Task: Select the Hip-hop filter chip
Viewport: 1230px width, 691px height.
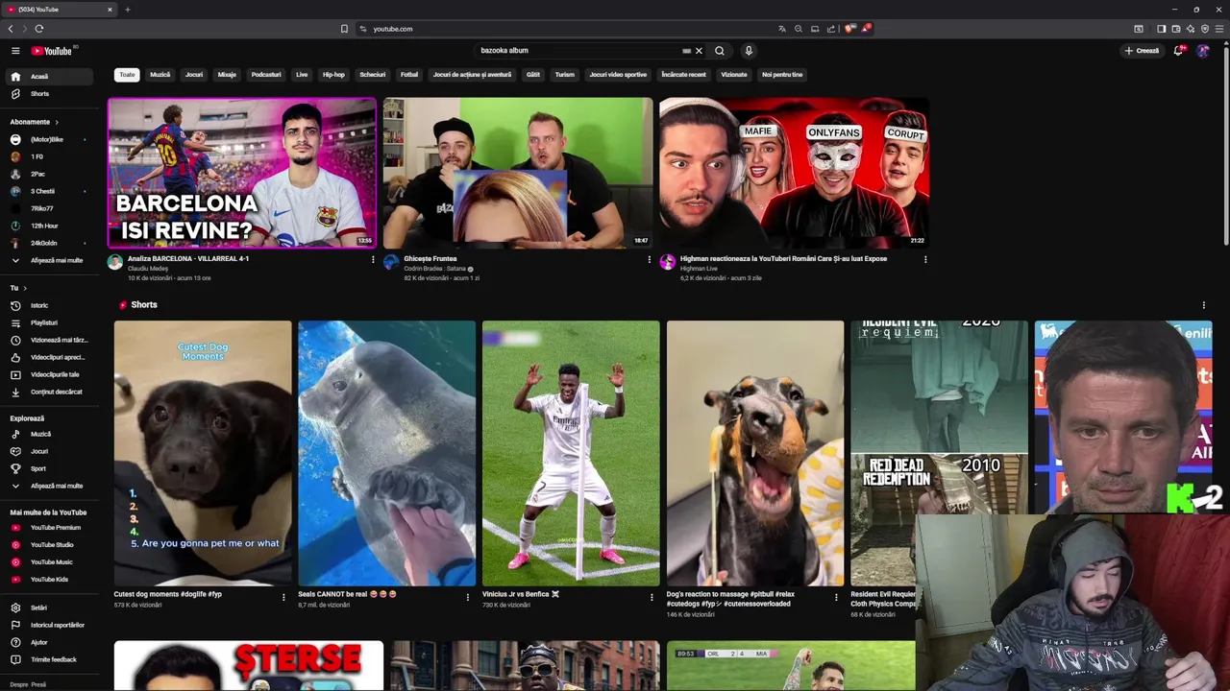Action: coord(333,75)
